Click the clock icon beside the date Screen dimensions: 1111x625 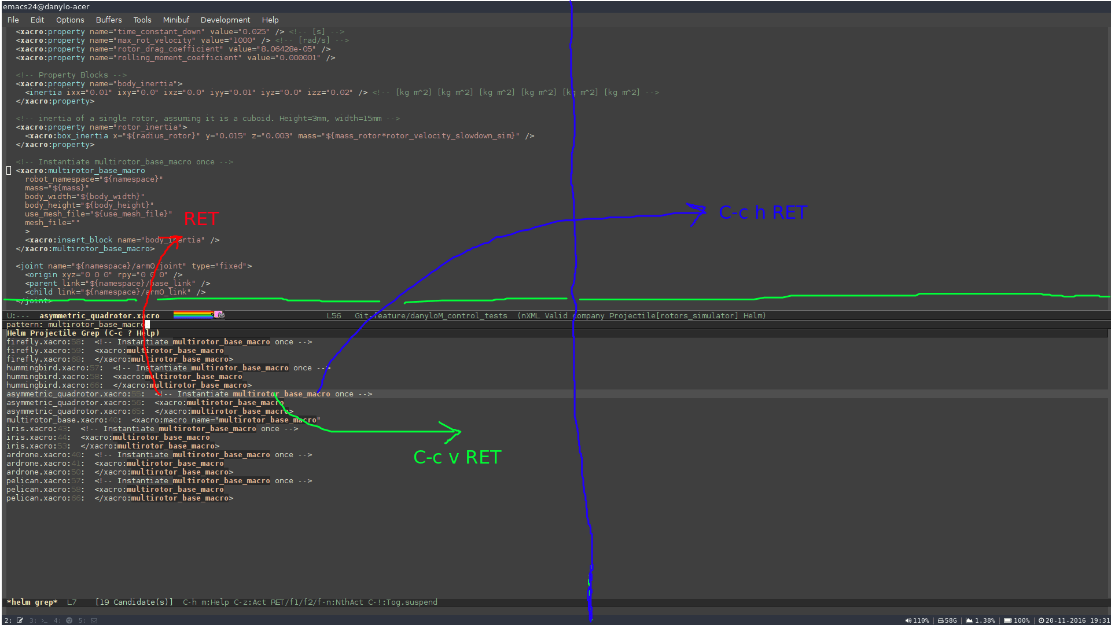point(1042,620)
